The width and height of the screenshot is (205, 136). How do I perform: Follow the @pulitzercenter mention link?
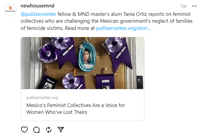click(x=38, y=14)
